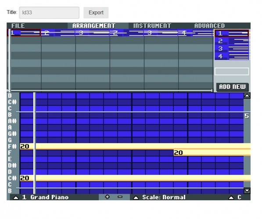Click the ADD NEW pattern button
This screenshot has height=219, width=262.
point(233,87)
